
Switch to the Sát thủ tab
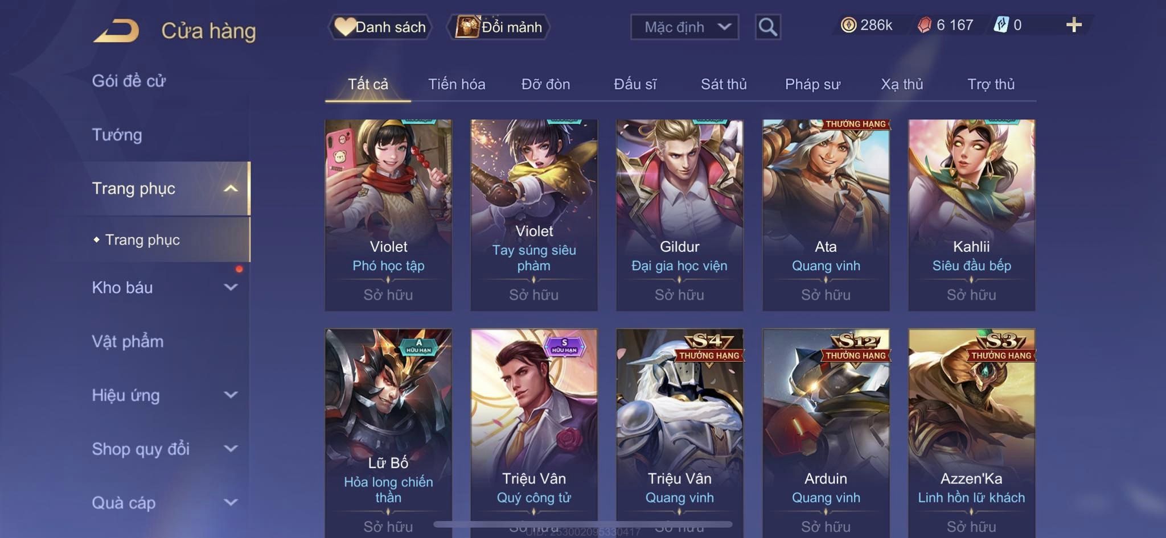pos(724,84)
